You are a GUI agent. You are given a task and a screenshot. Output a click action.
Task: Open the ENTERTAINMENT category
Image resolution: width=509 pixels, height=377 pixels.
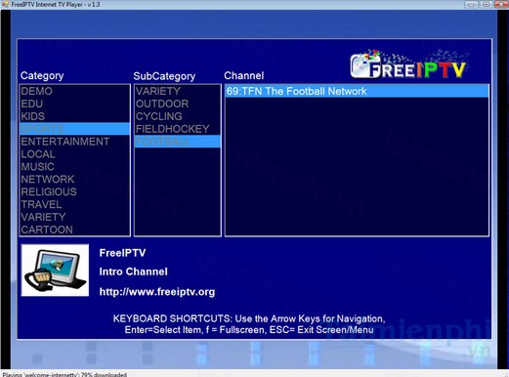(x=74, y=142)
